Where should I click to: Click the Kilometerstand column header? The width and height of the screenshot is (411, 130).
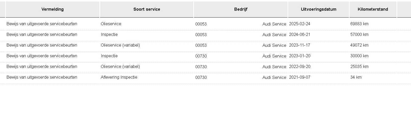(373, 9)
